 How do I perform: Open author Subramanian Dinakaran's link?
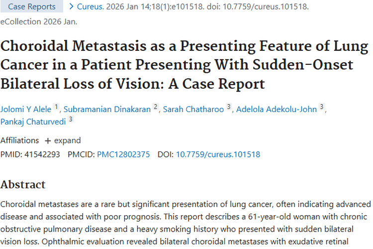pos(107,109)
